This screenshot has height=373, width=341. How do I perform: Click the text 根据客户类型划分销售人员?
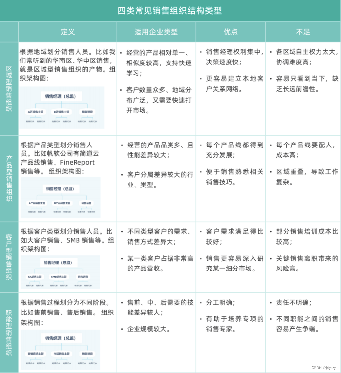pyautogui.click(x=60, y=231)
